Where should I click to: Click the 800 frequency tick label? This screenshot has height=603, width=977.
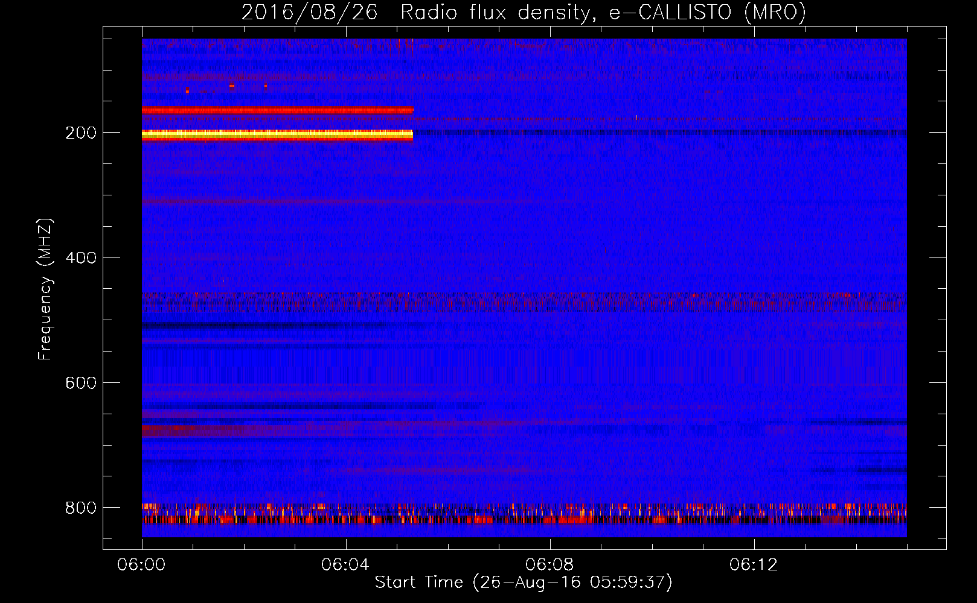click(x=81, y=508)
